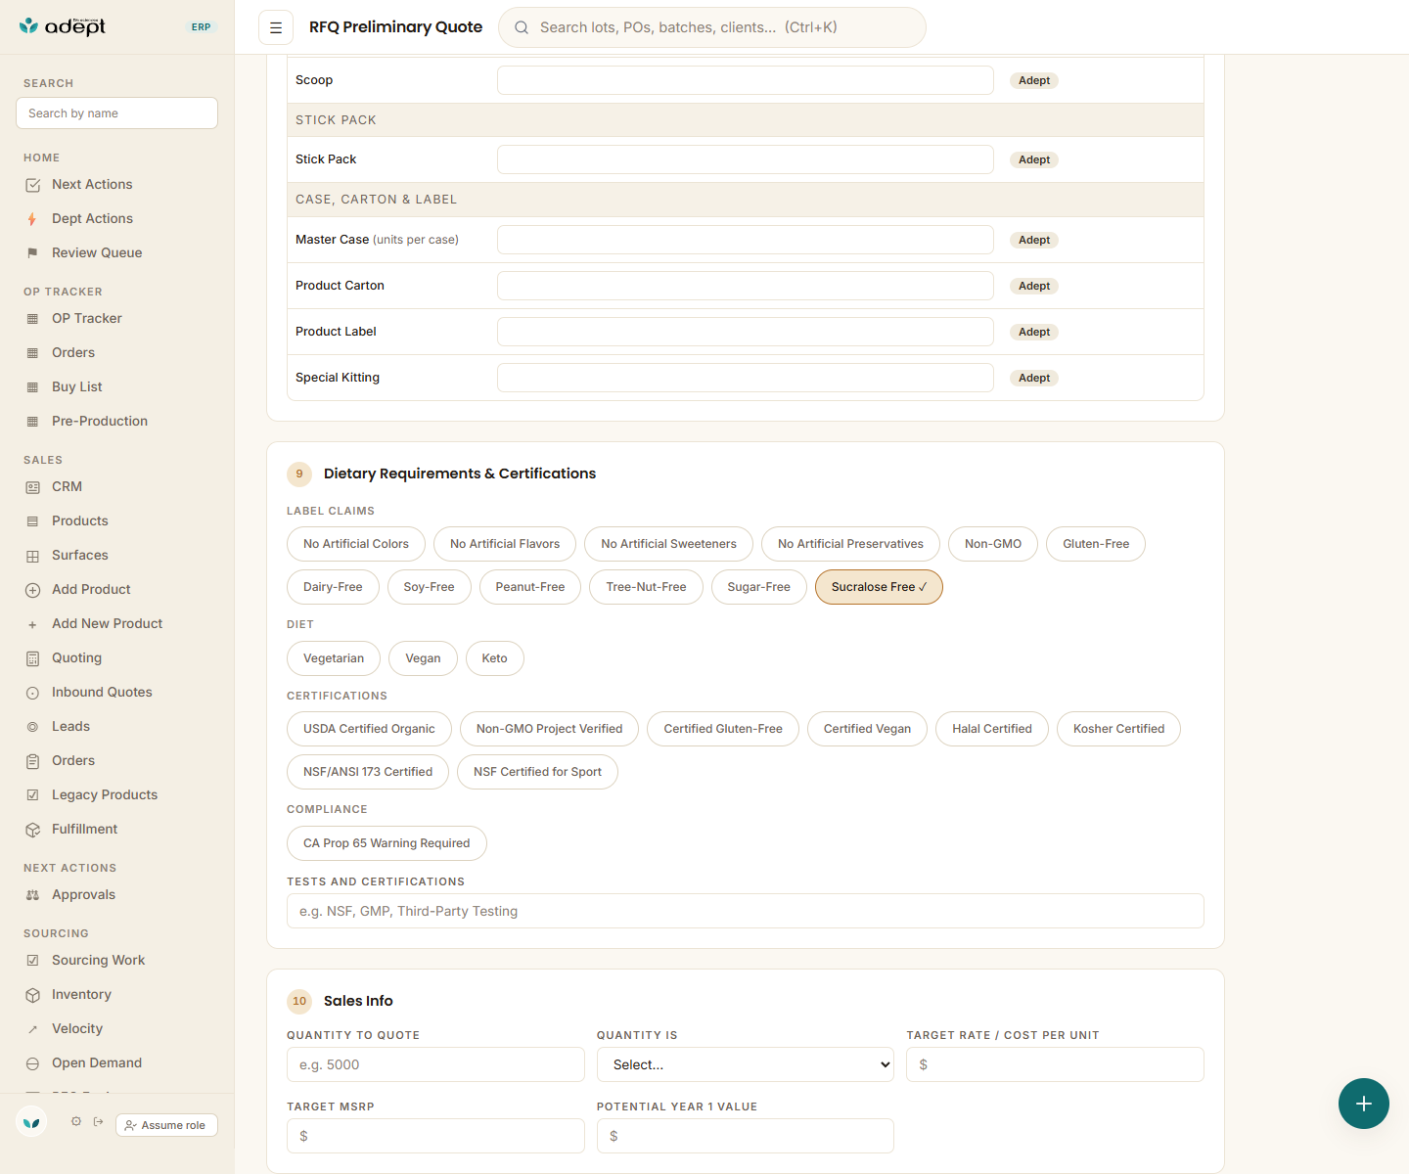
Task: Open the Quantity Is dropdown
Action: 746,1064
